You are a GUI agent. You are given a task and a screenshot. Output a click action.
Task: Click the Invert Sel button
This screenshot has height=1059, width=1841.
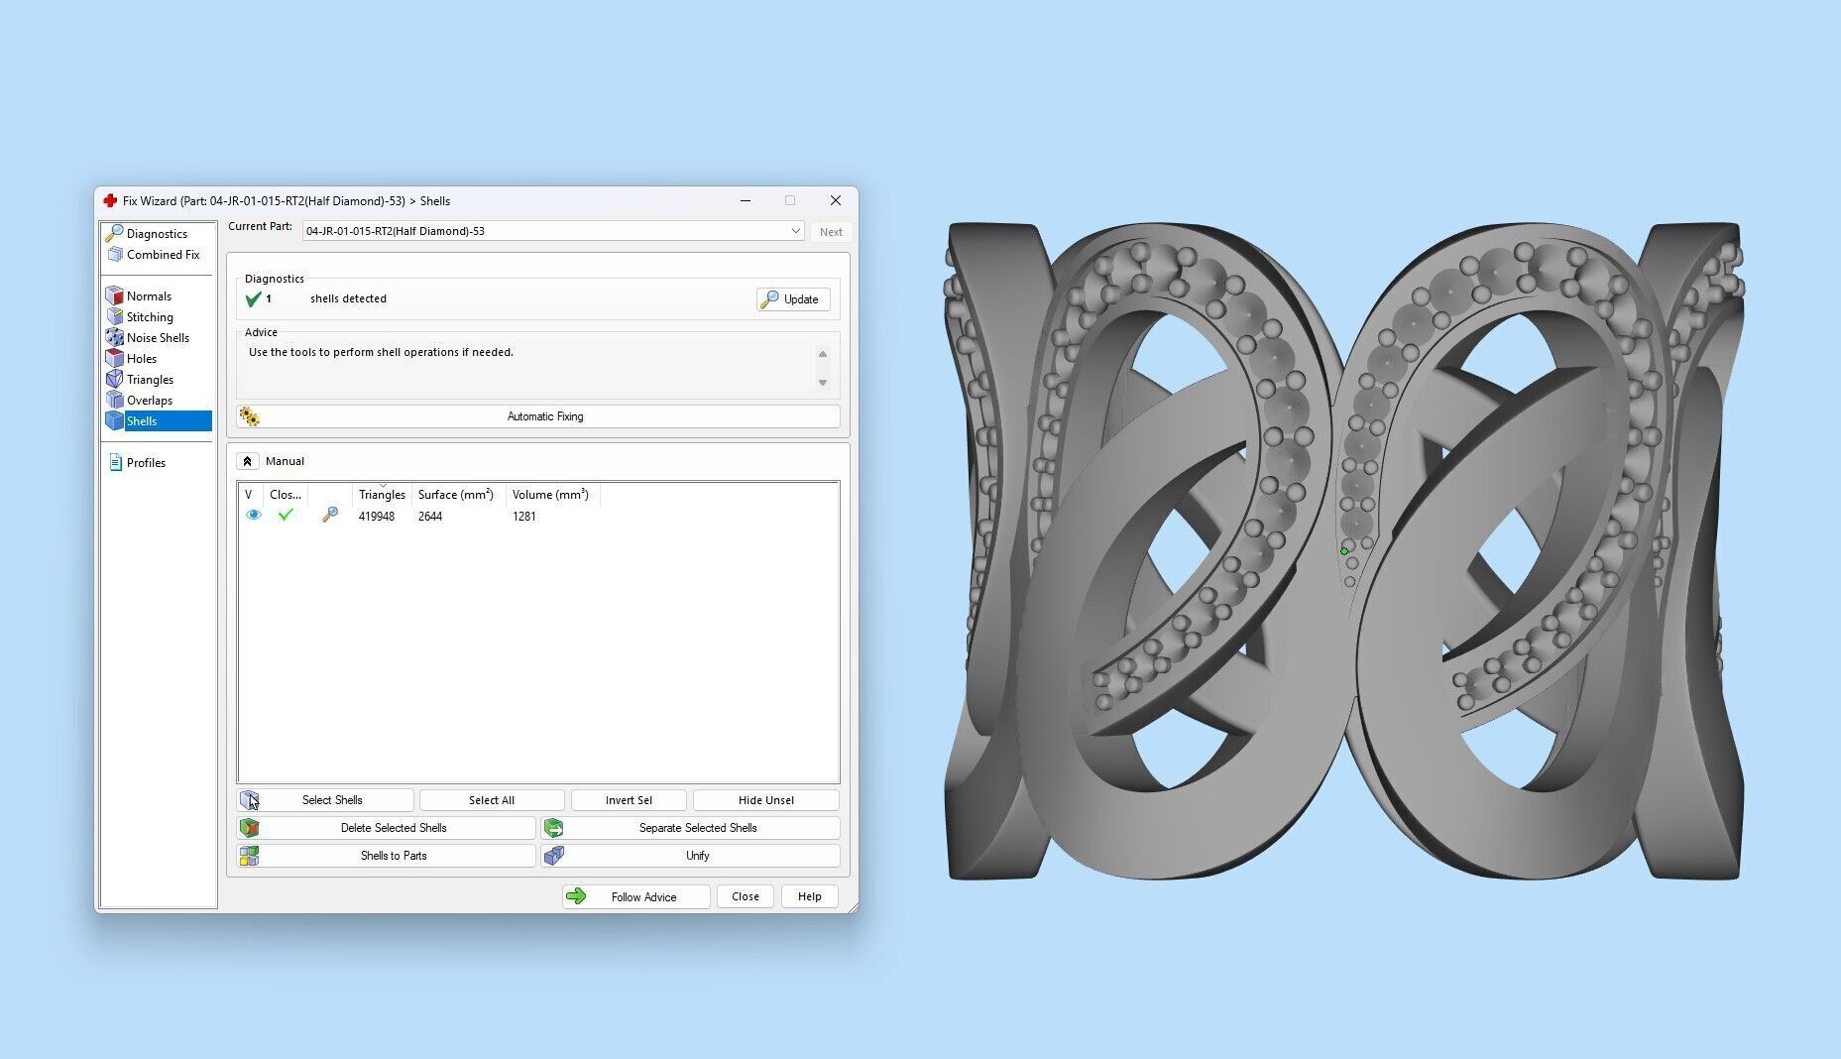[629, 800]
